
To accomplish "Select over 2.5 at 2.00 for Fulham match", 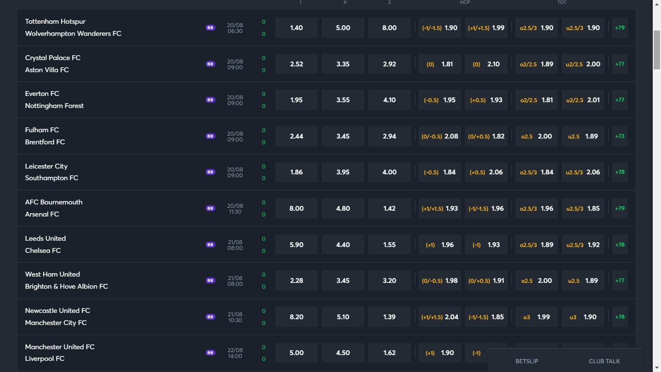I will click(x=537, y=136).
